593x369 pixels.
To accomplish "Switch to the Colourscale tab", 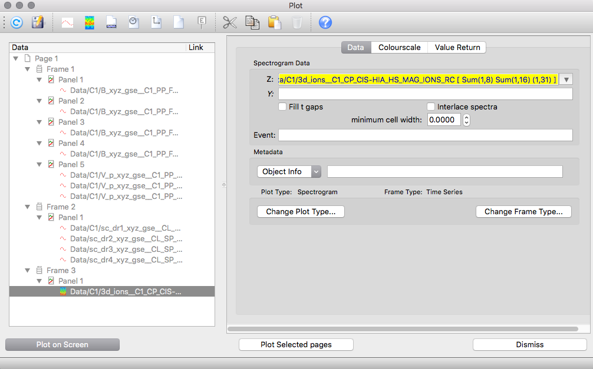I will [399, 47].
